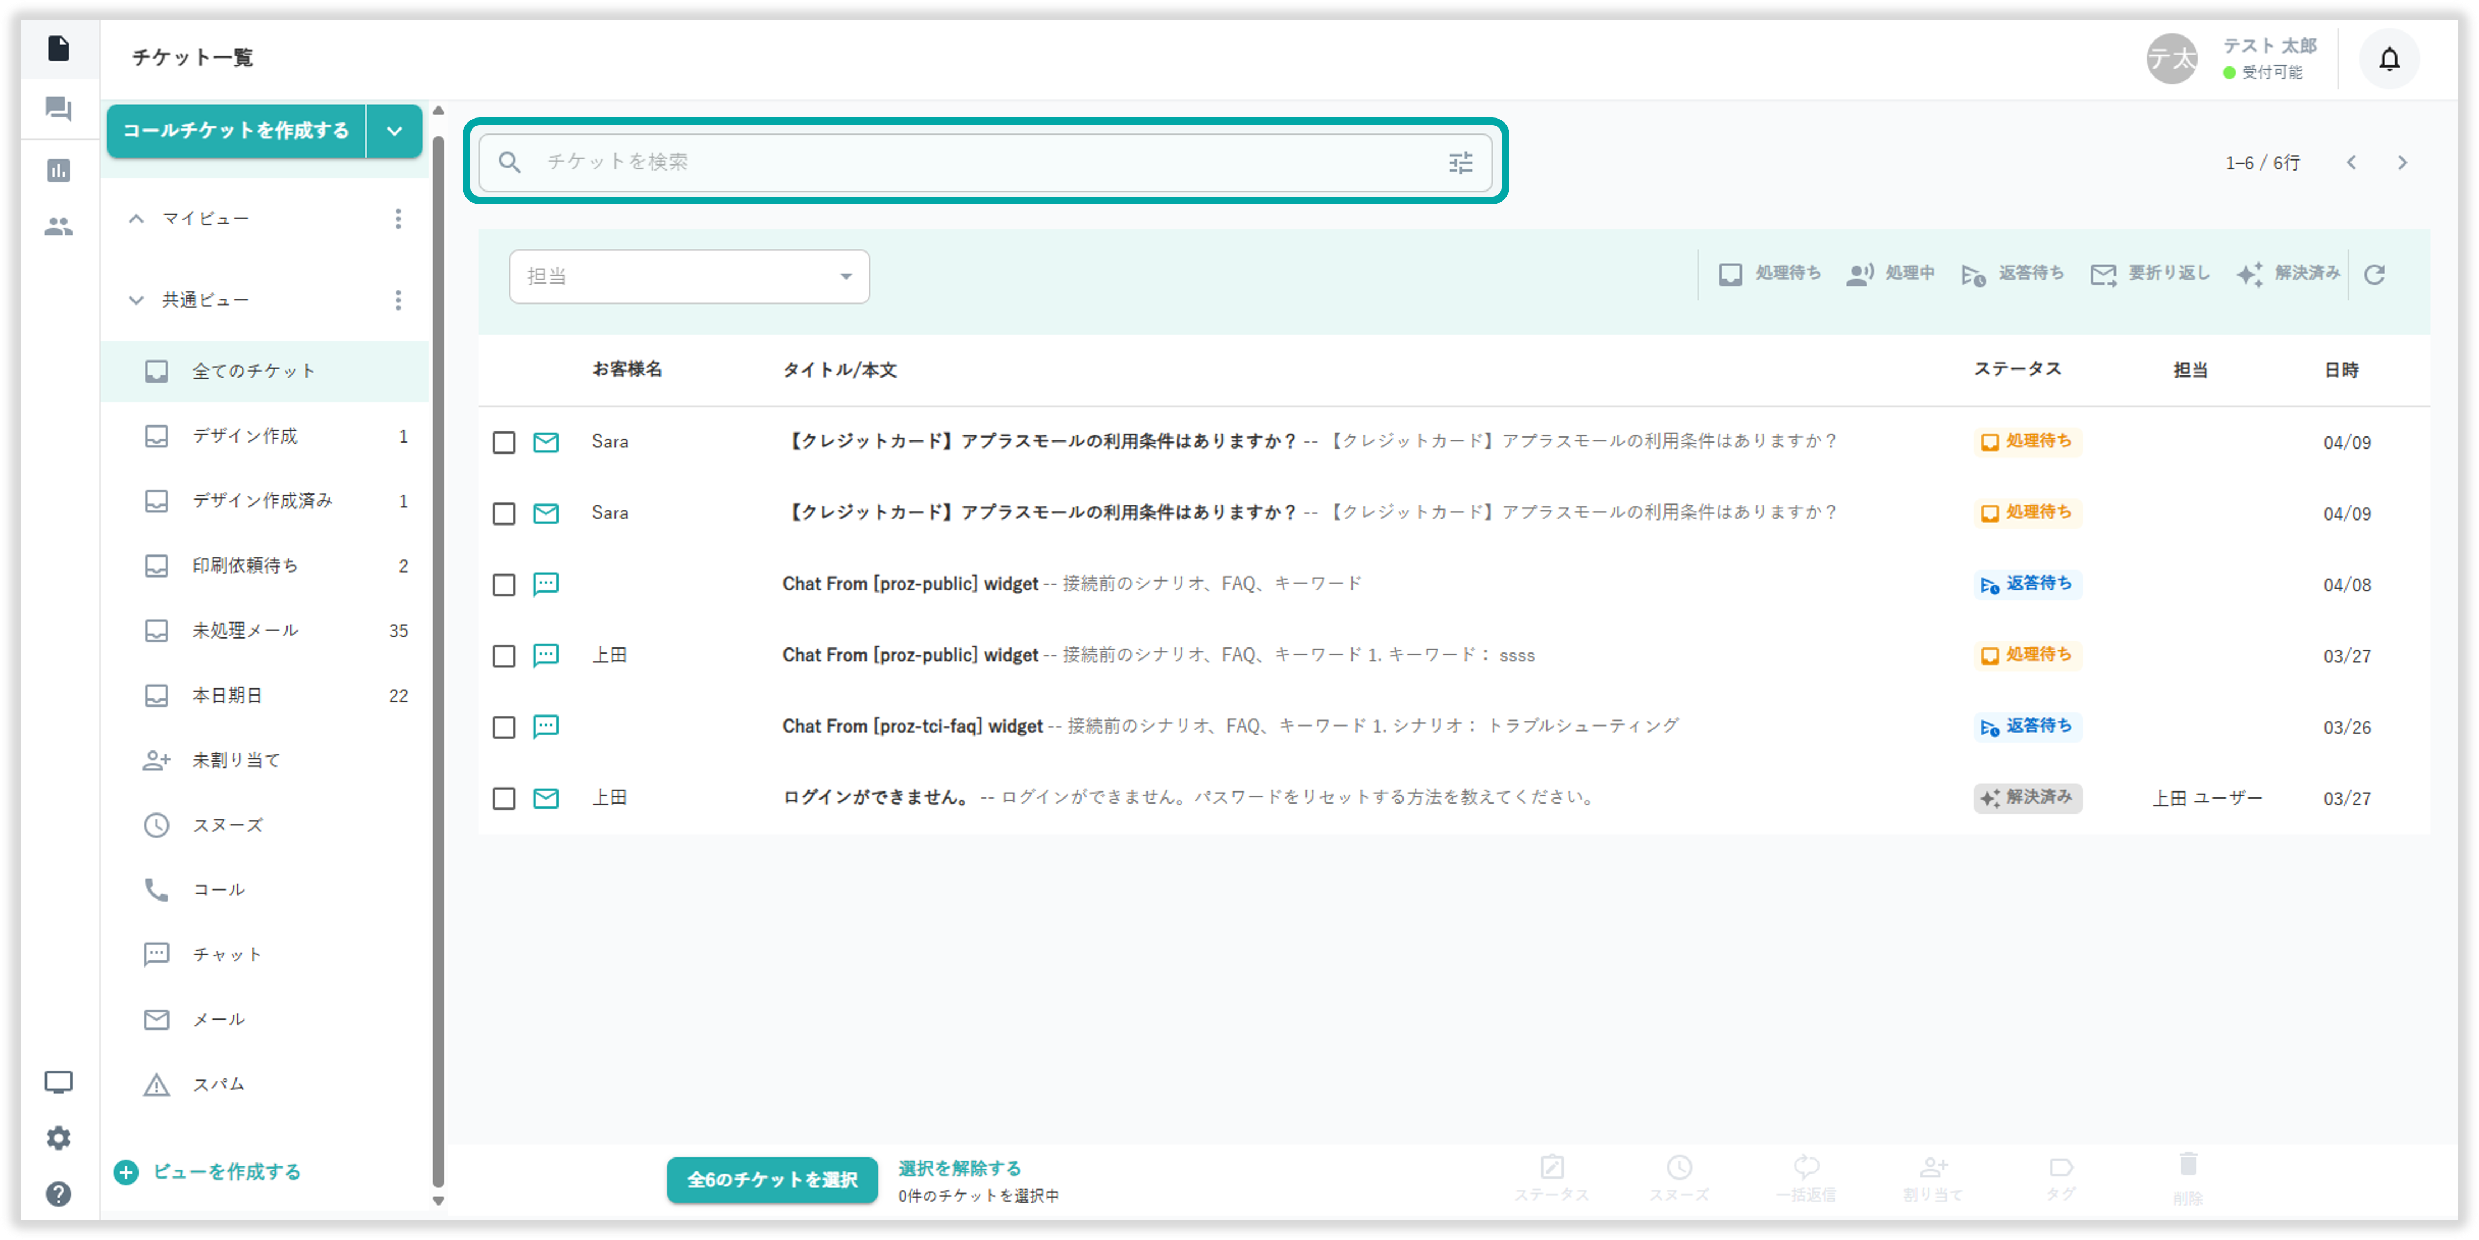Click the チケットを検索 search field
The image size is (2479, 1240).
coord(962,163)
